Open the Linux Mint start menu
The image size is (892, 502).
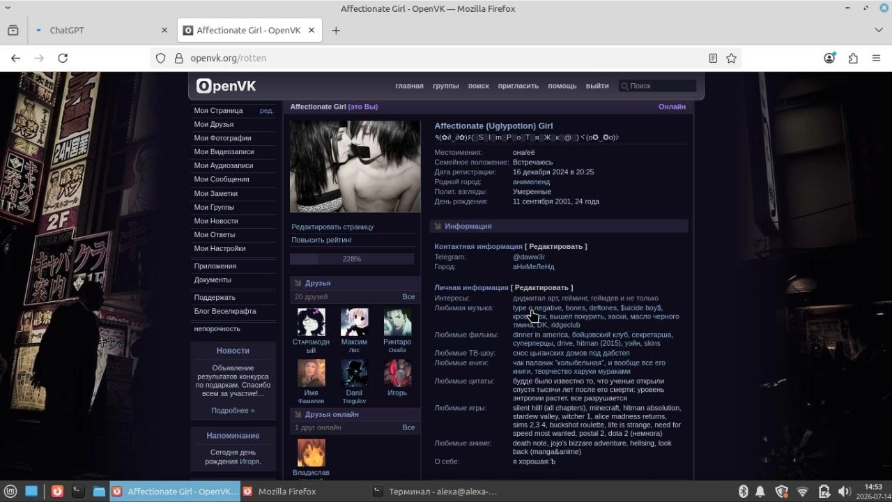[10, 492]
